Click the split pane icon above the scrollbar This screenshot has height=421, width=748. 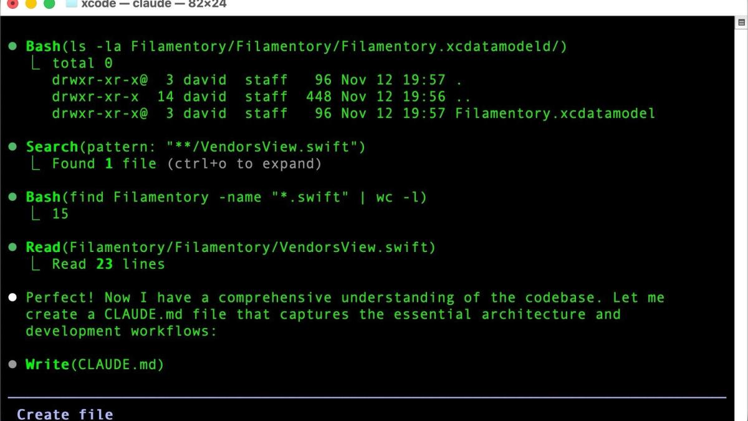tap(741, 22)
